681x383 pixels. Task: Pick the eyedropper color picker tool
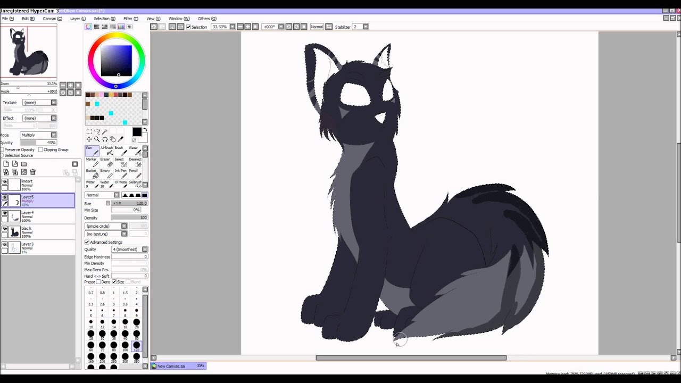click(121, 139)
